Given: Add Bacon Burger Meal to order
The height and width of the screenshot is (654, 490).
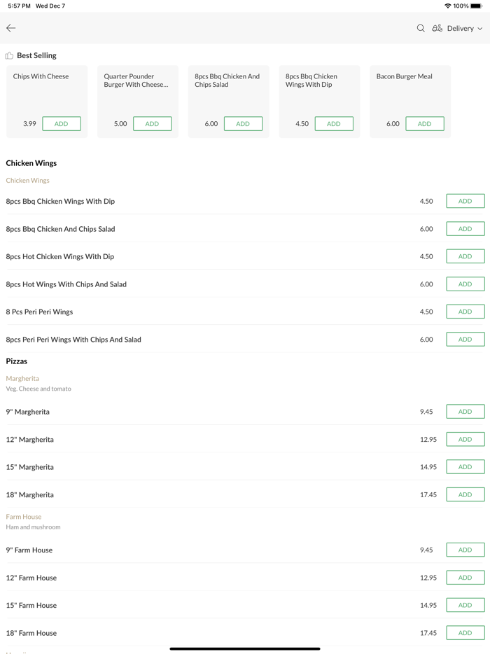Looking at the screenshot, I should pyautogui.click(x=424, y=124).
